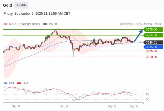Click the 9MA red legend icon
Screen dimensions: 164x111
(19, 83)
